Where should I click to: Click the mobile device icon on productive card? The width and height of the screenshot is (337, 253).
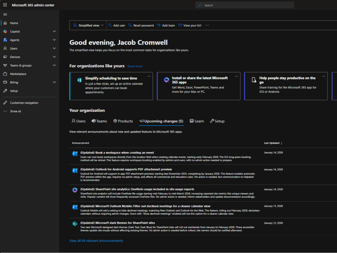pos(254,80)
